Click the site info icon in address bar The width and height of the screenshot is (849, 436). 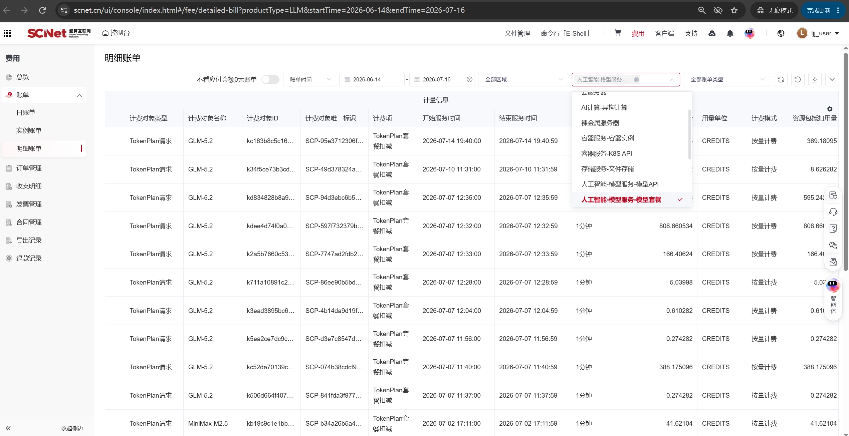64,10
